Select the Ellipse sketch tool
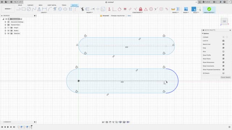 pyautogui.click(x=65, y=9)
